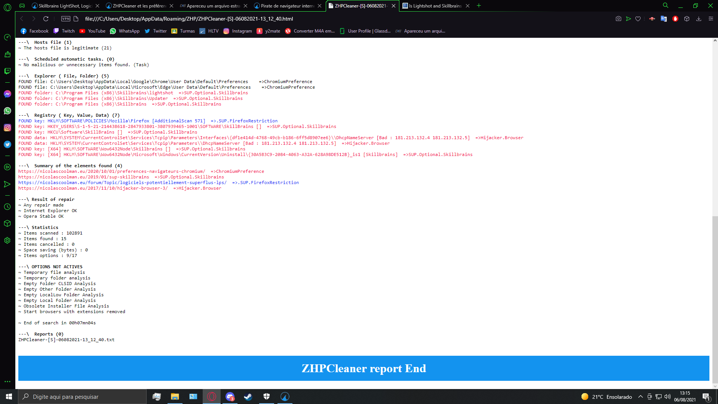The width and height of the screenshot is (718, 404).
Task: Open the My Flow send icon in toolbar
Action: pos(628,19)
